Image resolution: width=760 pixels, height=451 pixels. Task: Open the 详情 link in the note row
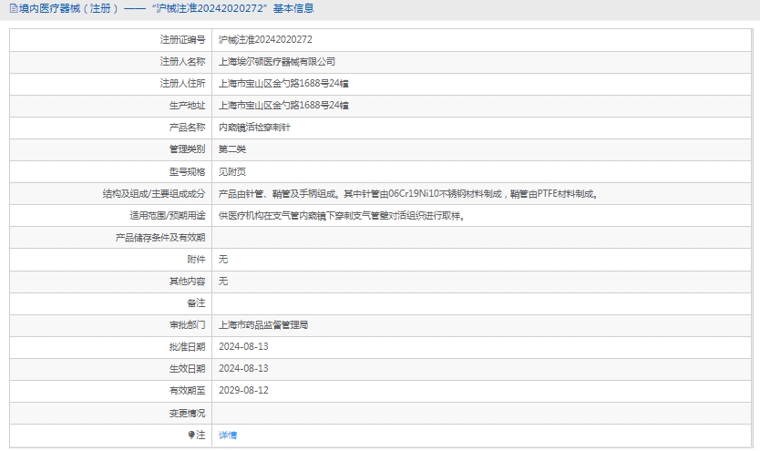228,436
